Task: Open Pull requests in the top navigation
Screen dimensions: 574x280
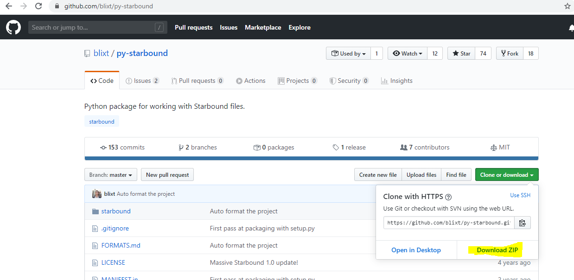Action: click(194, 27)
